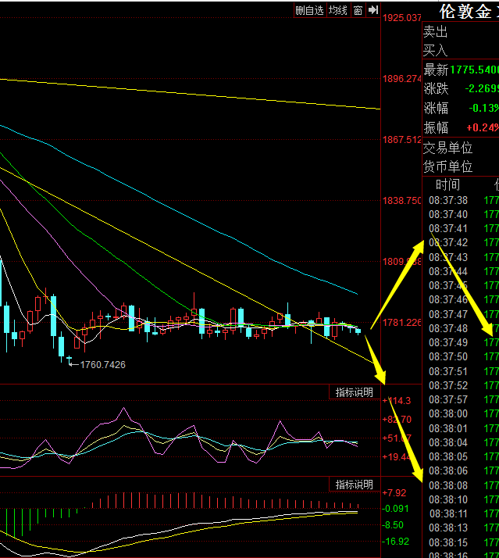
Task: Click the 1925.037 price axis label
Action: point(402,17)
